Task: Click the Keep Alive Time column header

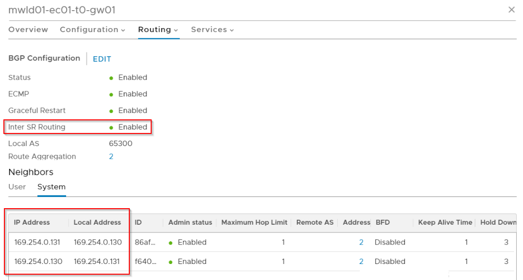Action: tap(445, 222)
